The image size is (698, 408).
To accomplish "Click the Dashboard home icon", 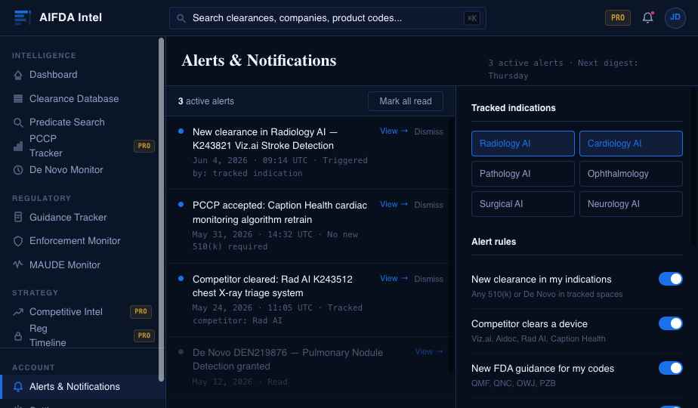I will pyautogui.click(x=18, y=75).
